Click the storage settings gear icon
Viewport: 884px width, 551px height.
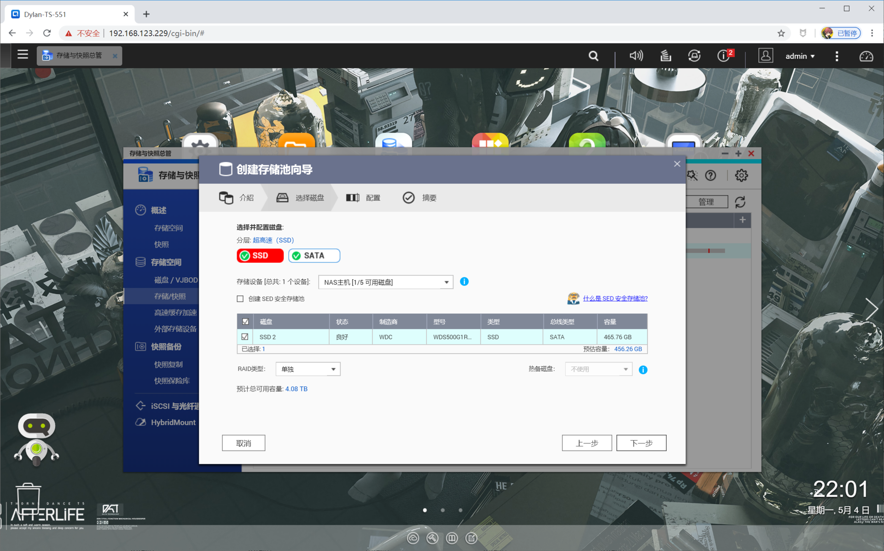click(741, 176)
